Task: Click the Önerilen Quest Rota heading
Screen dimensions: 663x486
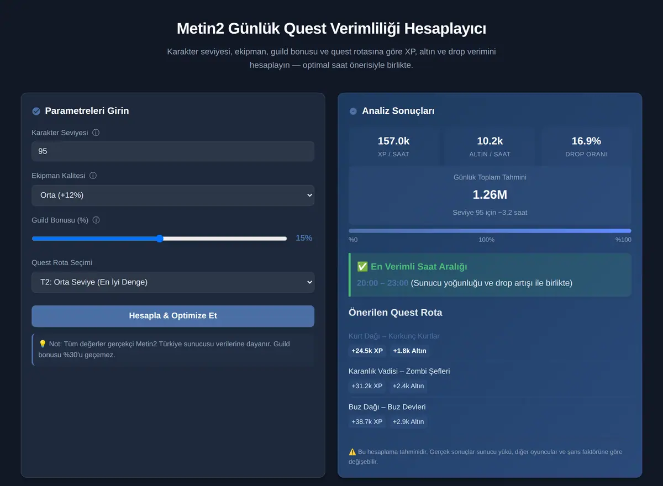Action: click(x=396, y=313)
